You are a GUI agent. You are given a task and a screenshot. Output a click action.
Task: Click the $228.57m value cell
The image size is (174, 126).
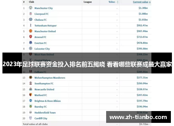142,89
